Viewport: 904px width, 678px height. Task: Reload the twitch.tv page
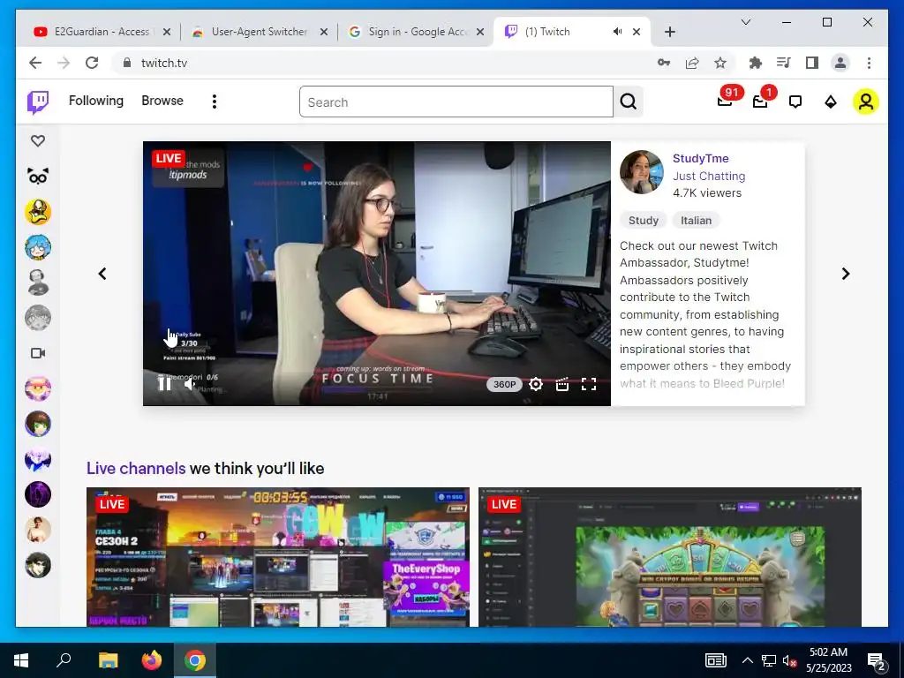click(x=92, y=63)
